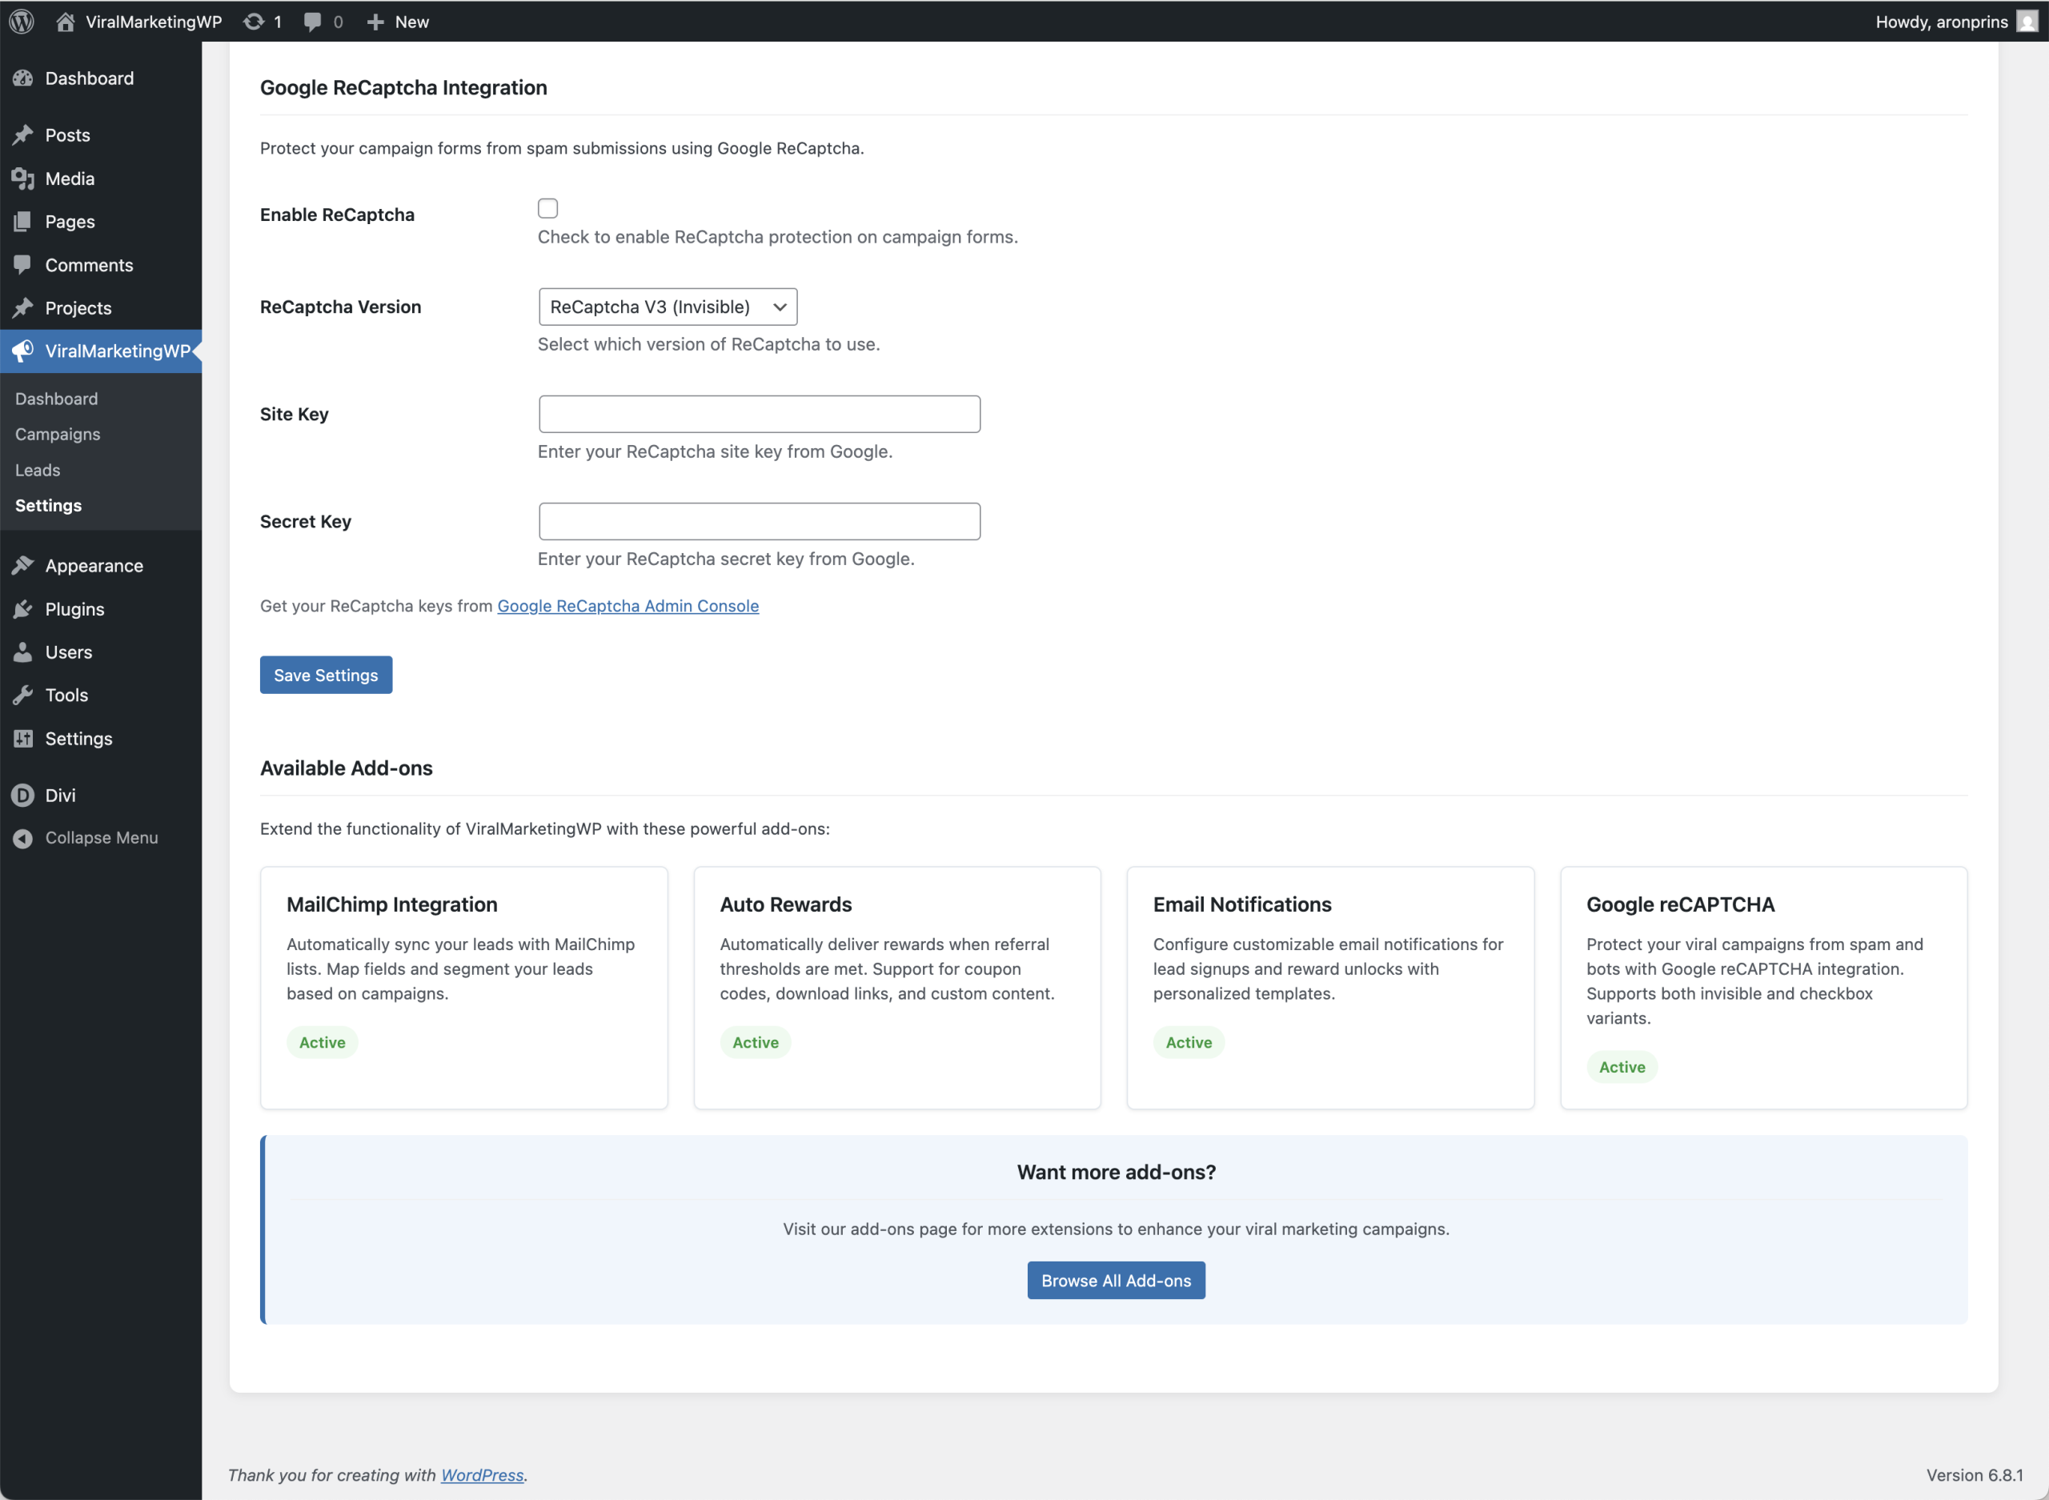
Task: Click the Available Add-ons heading
Action: 347,768
